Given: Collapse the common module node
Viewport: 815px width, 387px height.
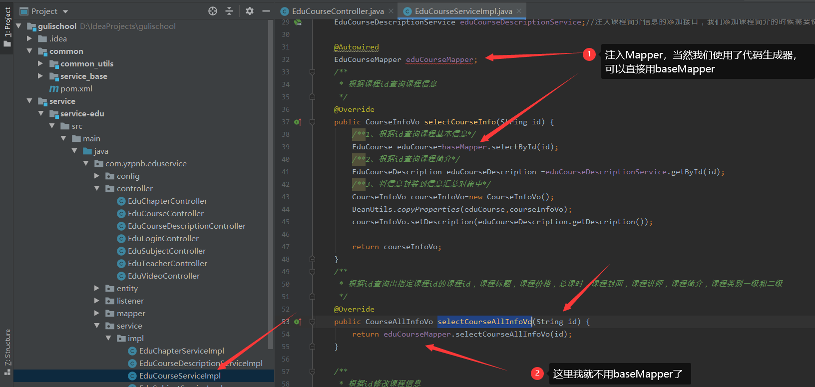Looking at the screenshot, I should [29, 51].
